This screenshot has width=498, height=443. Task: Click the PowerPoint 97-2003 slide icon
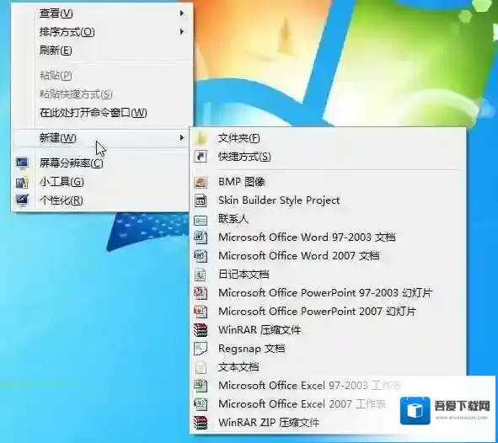point(201,293)
